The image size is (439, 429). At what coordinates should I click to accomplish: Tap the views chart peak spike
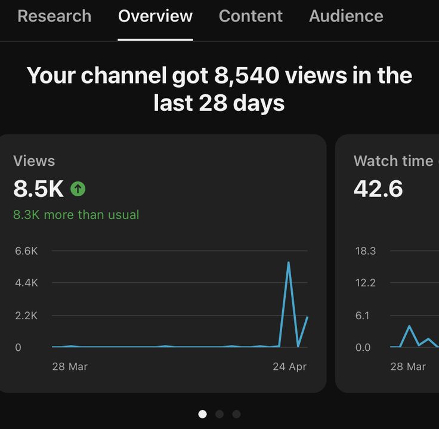(288, 263)
